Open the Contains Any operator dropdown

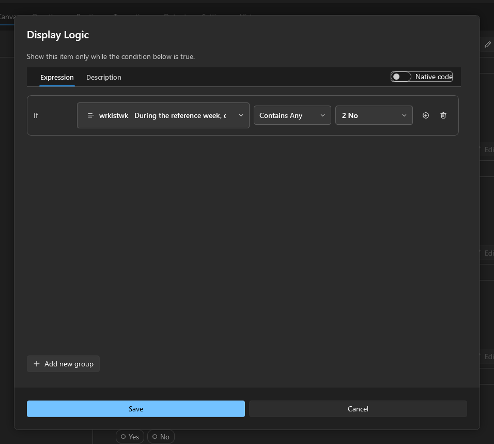[x=292, y=115]
